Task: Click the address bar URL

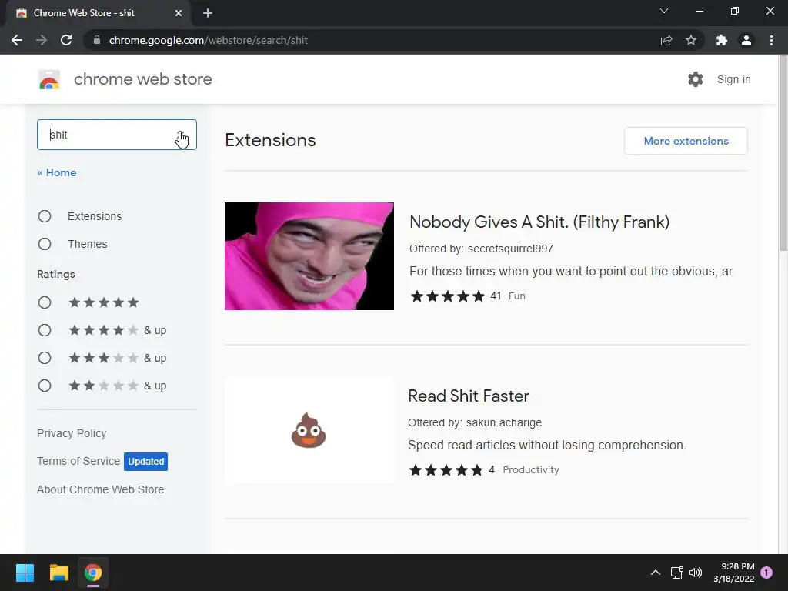Action: tap(208, 40)
